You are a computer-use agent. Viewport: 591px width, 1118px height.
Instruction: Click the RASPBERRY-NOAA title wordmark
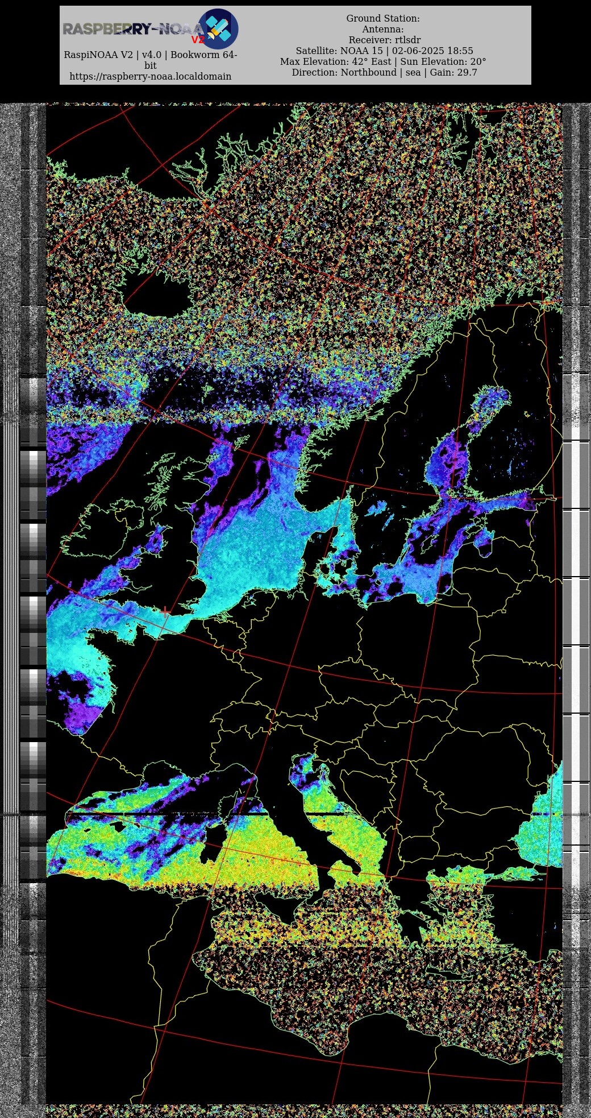[x=132, y=29]
